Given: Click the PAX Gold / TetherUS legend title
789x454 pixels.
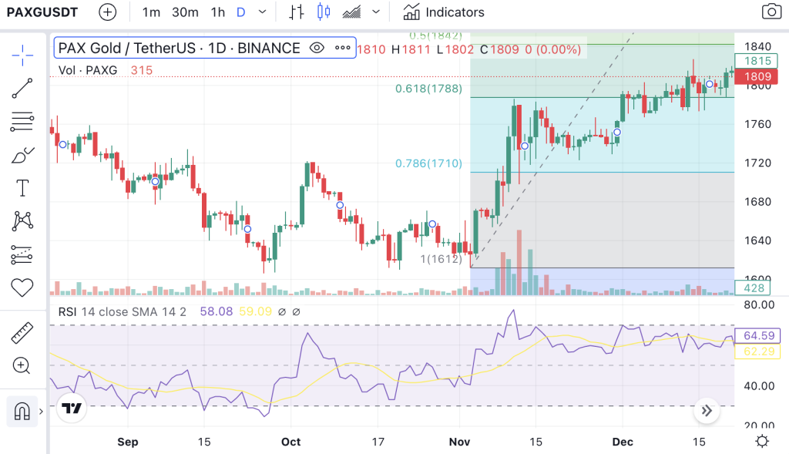Looking at the screenshot, I should (179, 49).
